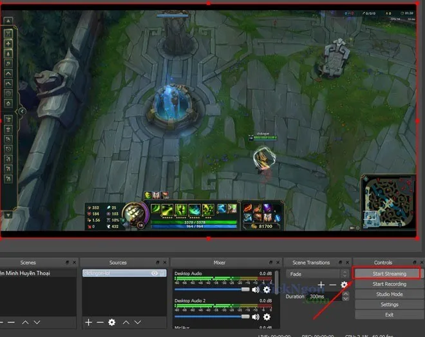Select the Sources panel header
The width and height of the screenshot is (425, 337).
[118, 262]
